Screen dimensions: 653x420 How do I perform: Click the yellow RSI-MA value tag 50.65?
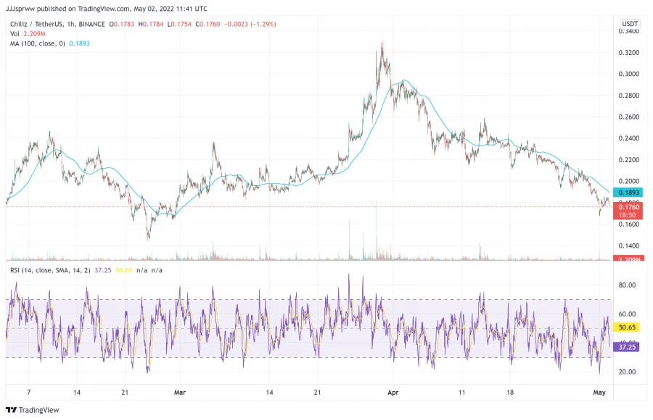click(x=626, y=327)
